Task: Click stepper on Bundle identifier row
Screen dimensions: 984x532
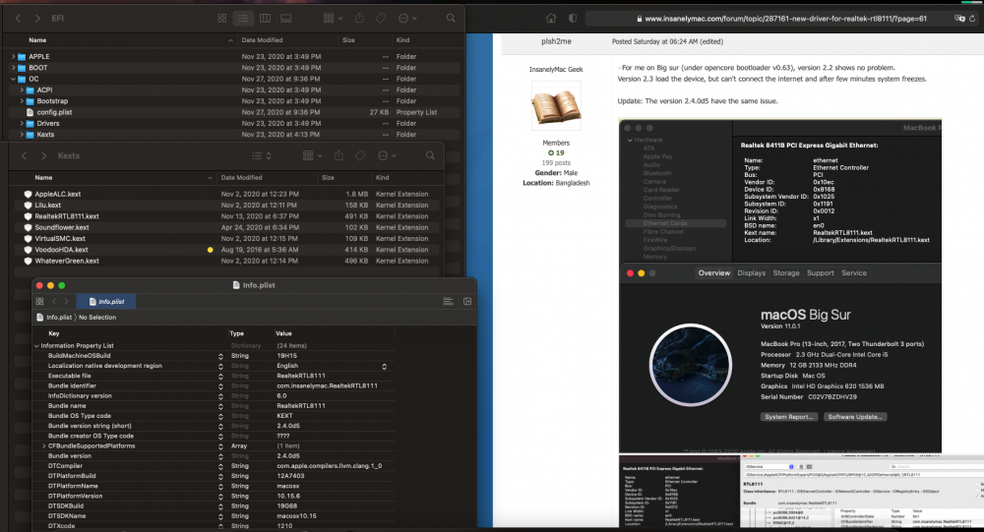Action: 220,386
